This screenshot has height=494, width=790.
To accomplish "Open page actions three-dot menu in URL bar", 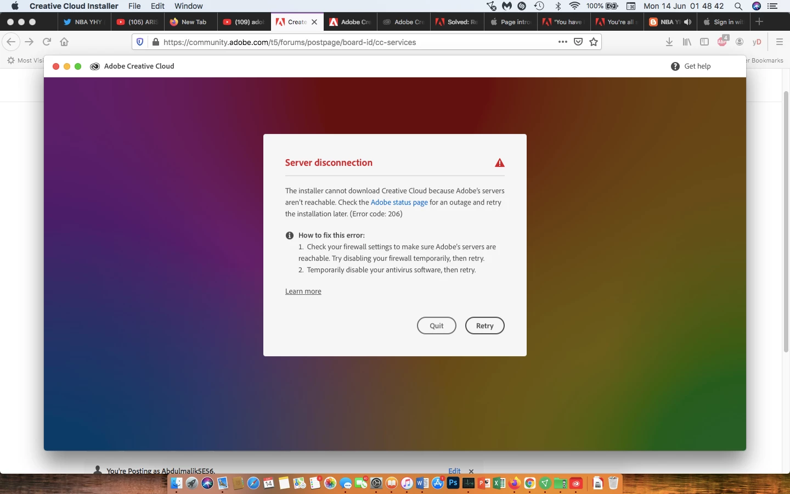I will point(563,42).
